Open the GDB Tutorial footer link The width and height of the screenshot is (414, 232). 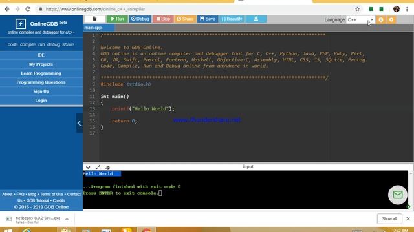click(x=38, y=200)
